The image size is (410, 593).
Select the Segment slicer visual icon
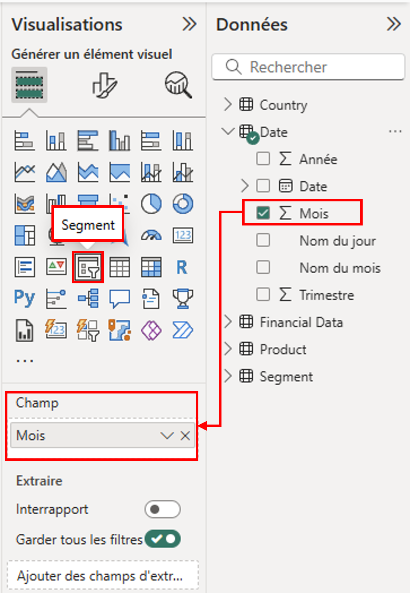tap(88, 267)
